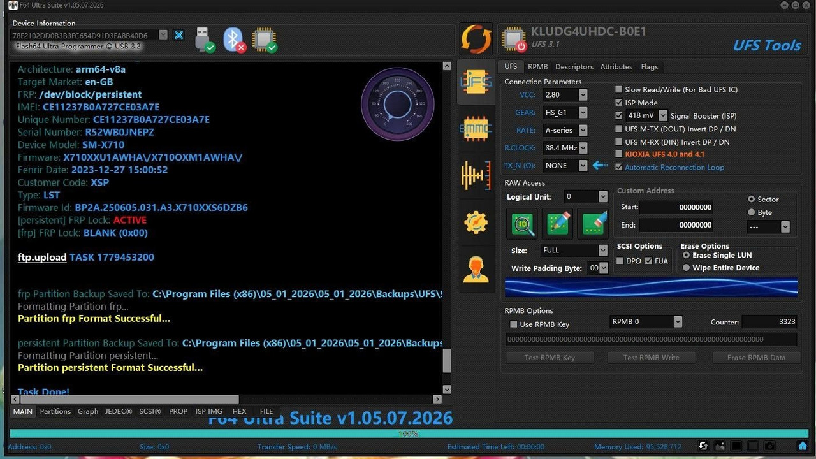Click the RAW erase eraser icon
The image size is (816, 459).
[593, 224]
